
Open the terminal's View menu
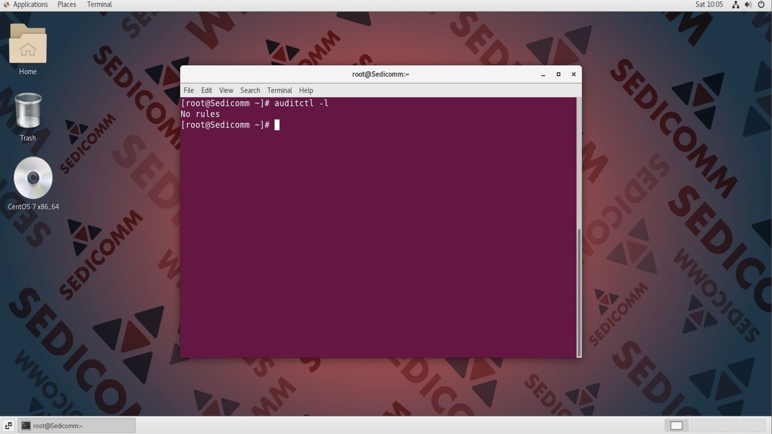226,90
